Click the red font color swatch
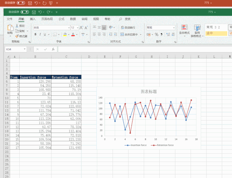This screenshot has width=232, height=178. point(73,35)
